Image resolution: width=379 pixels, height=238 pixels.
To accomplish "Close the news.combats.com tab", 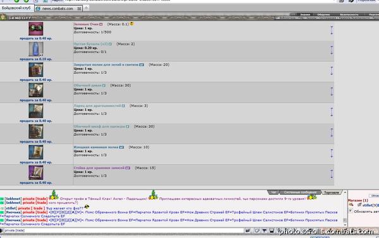I will pos(79,8).
